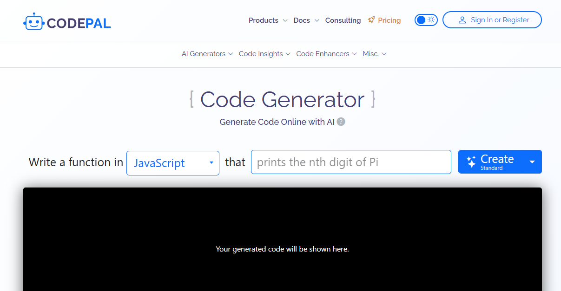Open the Create button mode arrow
Screen dimensions: 561x291
[532, 162]
